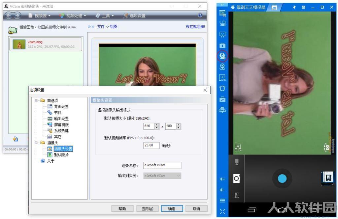Click the 设备名称 field containing e2eSoft VCam
This screenshot has width=338, height=219.
click(x=162, y=165)
